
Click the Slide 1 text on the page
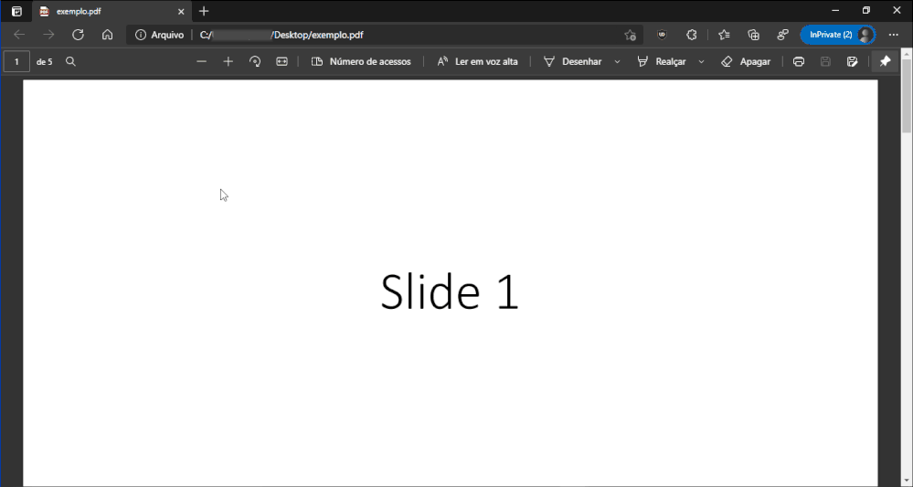pyautogui.click(x=450, y=291)
